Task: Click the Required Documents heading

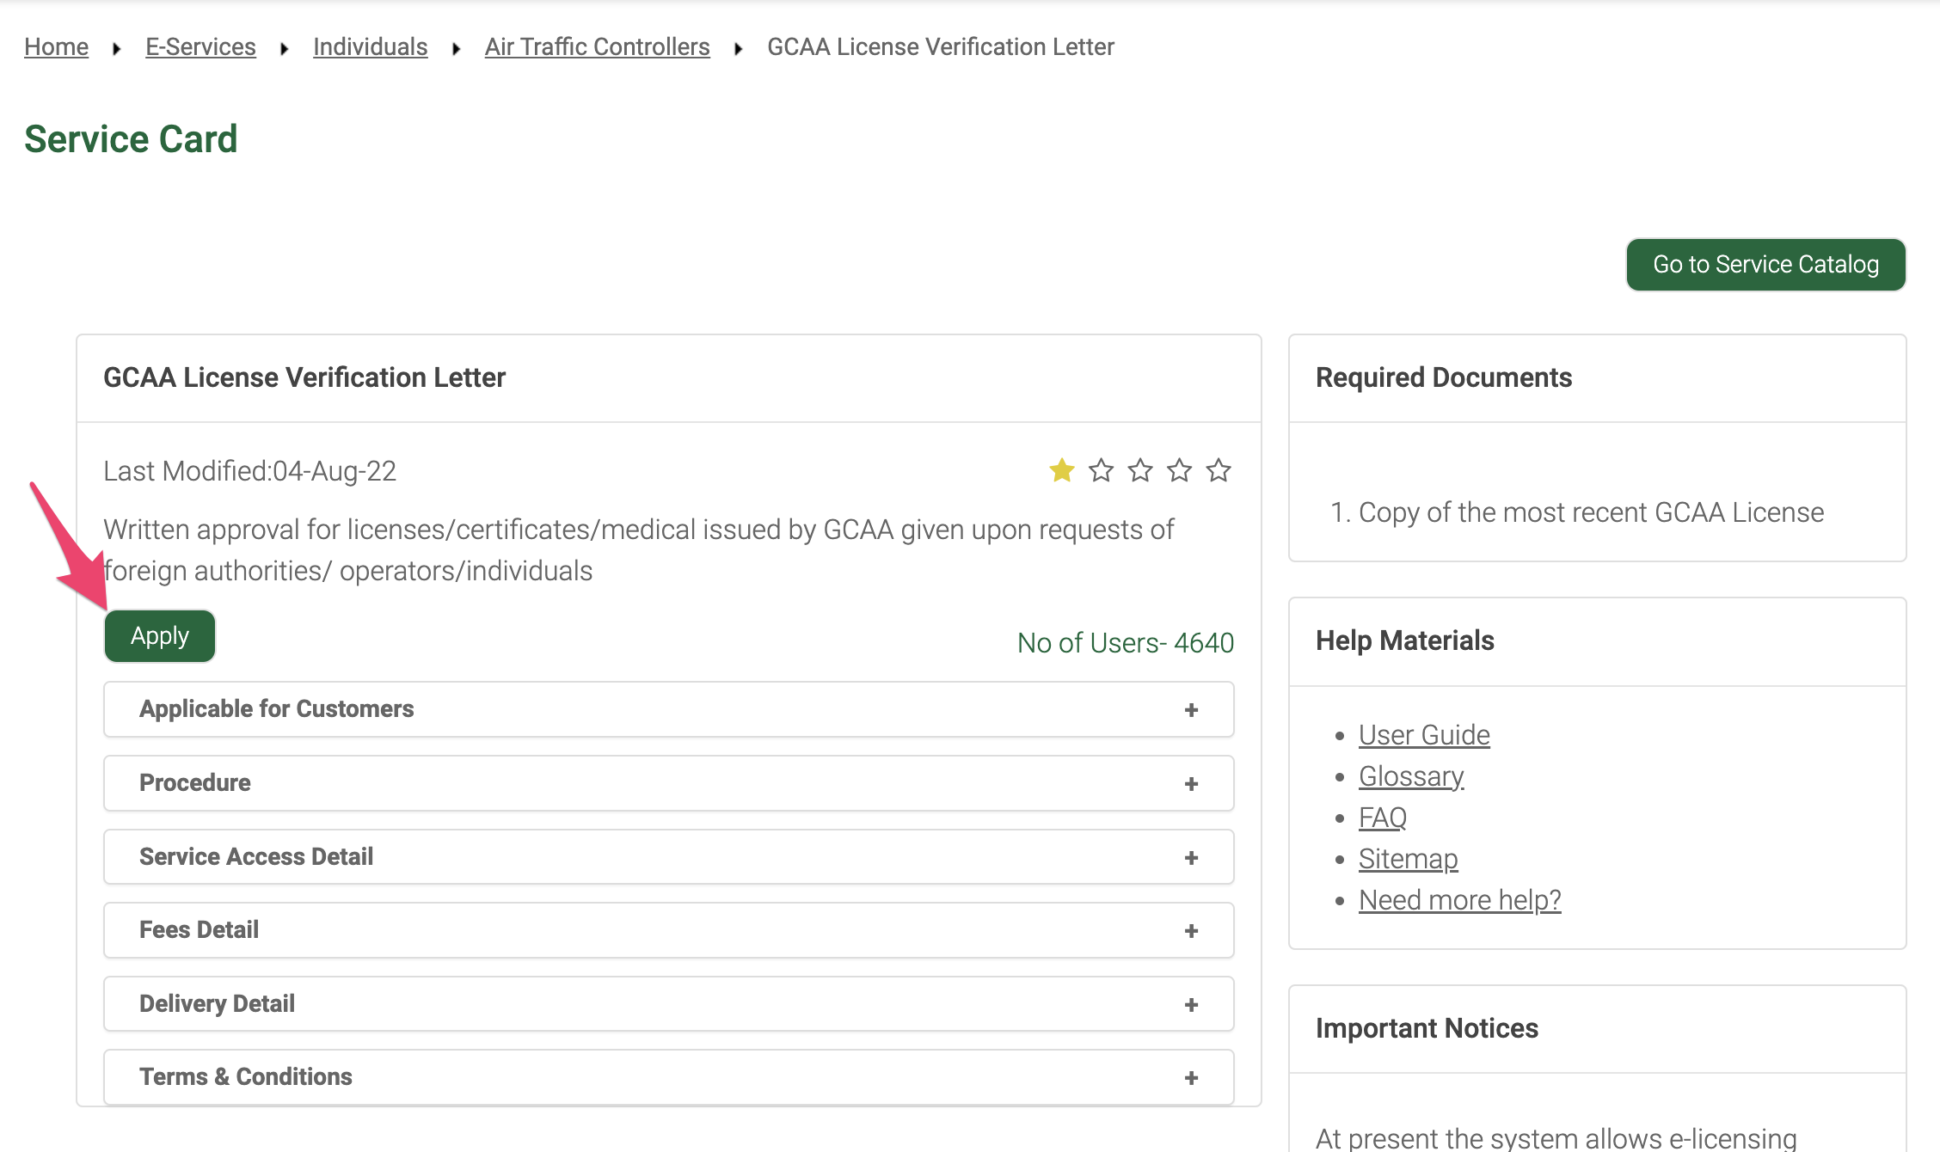Action: pyautogui.click(x=1444, y=377)
